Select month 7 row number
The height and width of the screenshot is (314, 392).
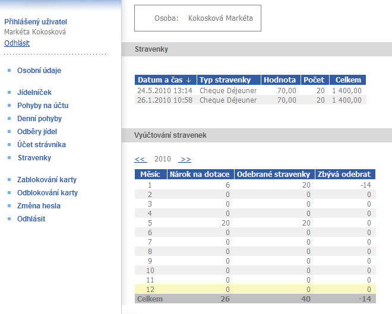150,242
